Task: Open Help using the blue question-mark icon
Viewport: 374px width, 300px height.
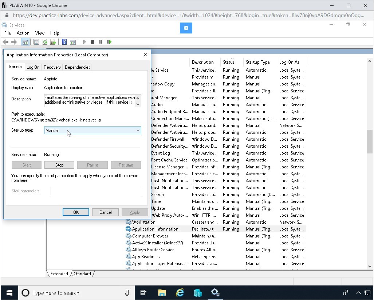Action: coord(64,42)
